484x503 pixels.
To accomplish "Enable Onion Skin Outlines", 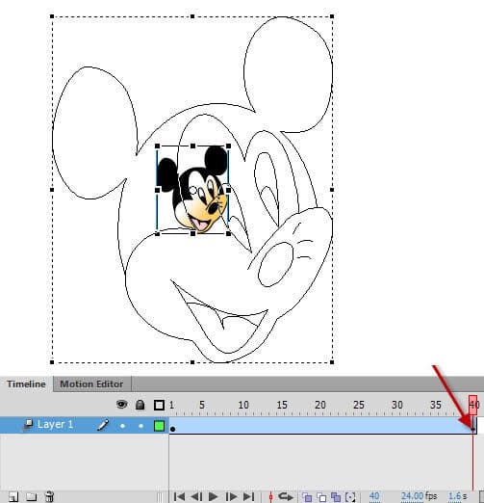I will [x=321, y=497].
